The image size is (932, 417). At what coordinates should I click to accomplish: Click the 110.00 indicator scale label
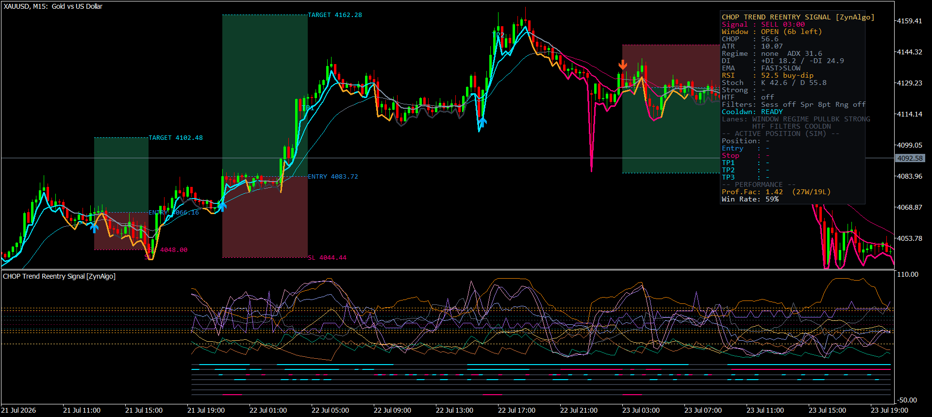click(907, 274)
